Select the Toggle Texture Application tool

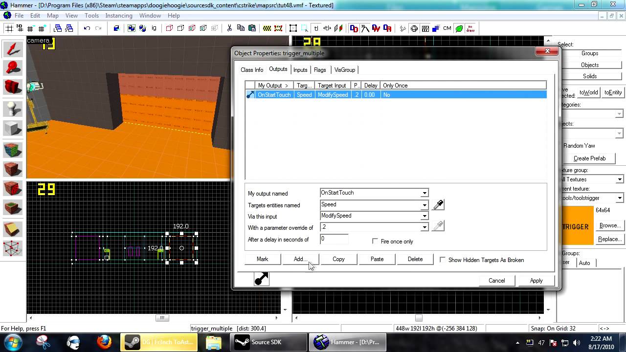pos(13,149)
